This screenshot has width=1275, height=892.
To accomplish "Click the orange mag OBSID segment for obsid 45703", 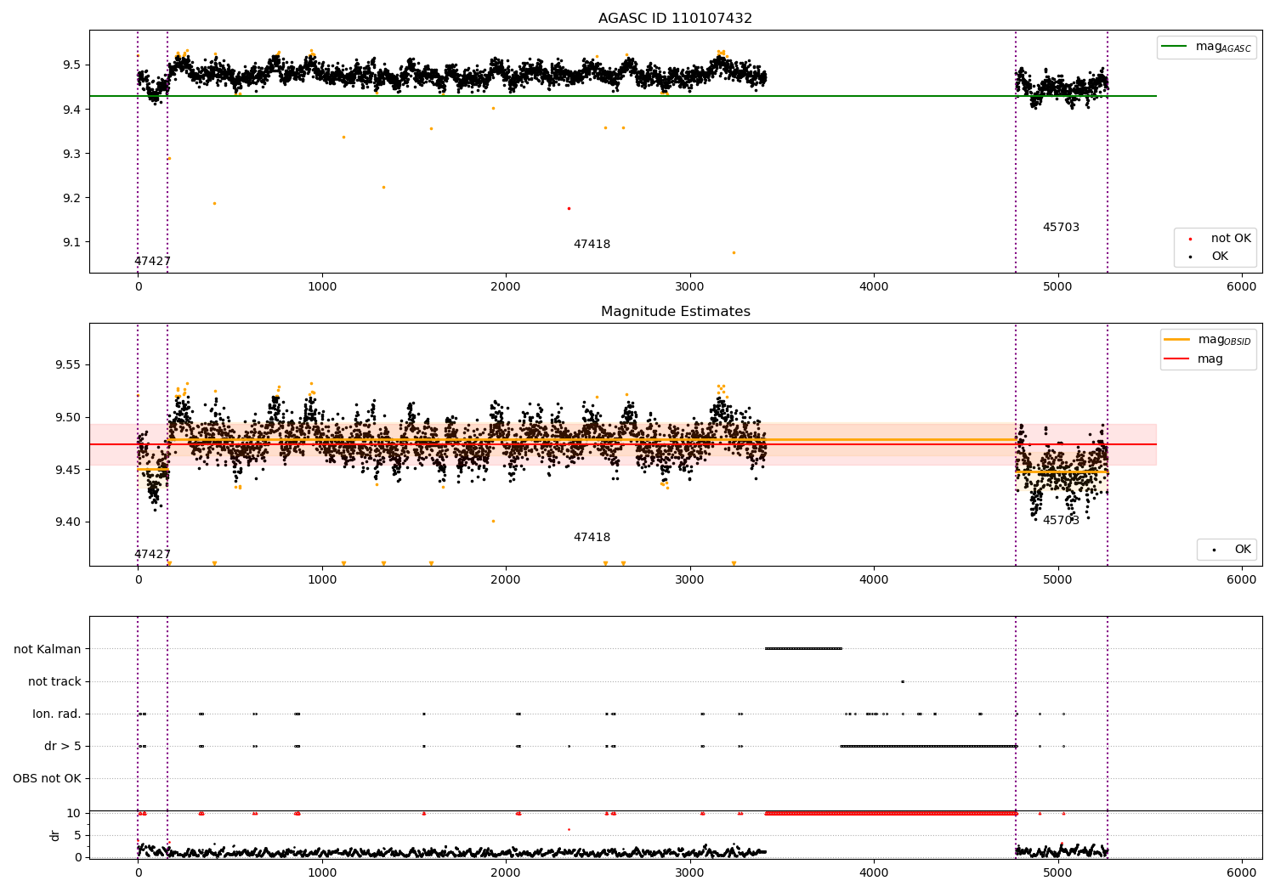I will pyautogui.click(x=1062, y=471).
